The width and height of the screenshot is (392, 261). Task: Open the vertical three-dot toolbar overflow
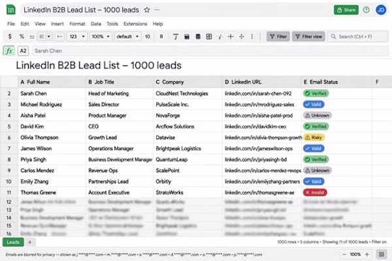tap(252, 37)
